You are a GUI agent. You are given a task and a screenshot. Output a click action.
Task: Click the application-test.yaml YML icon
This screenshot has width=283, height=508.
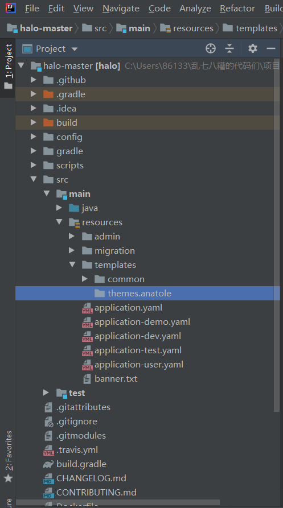point(87,351)
